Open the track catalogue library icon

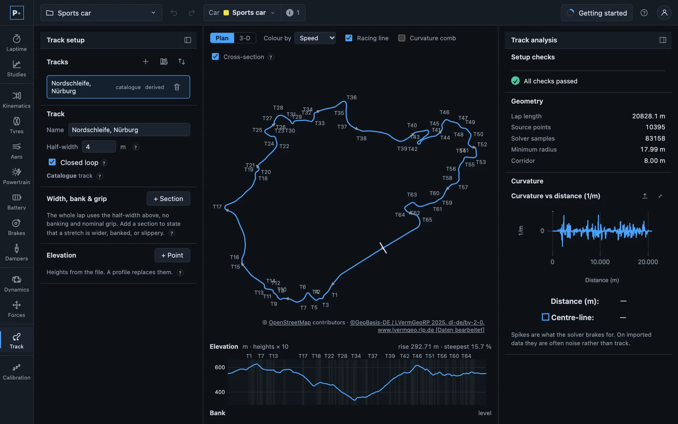tap(164, 61)
